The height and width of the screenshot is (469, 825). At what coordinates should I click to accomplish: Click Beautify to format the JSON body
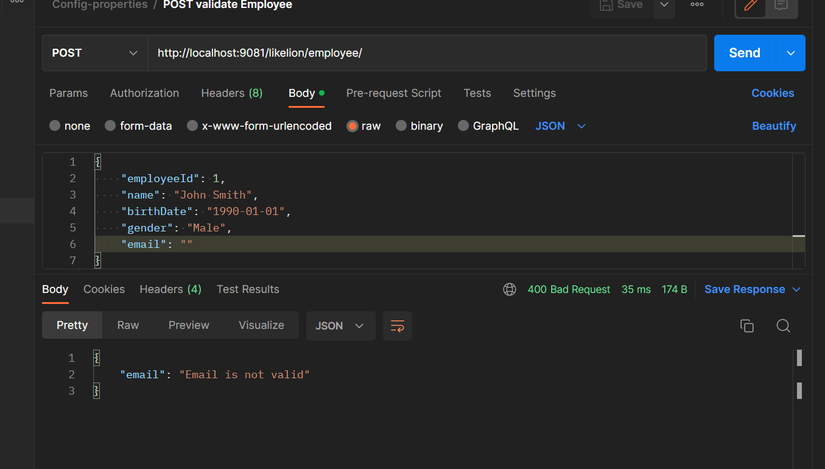click(774, 125)
